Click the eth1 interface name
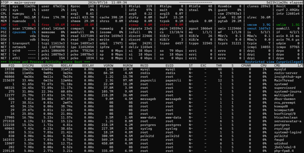 pyautogui.click(x=16, y=58)
